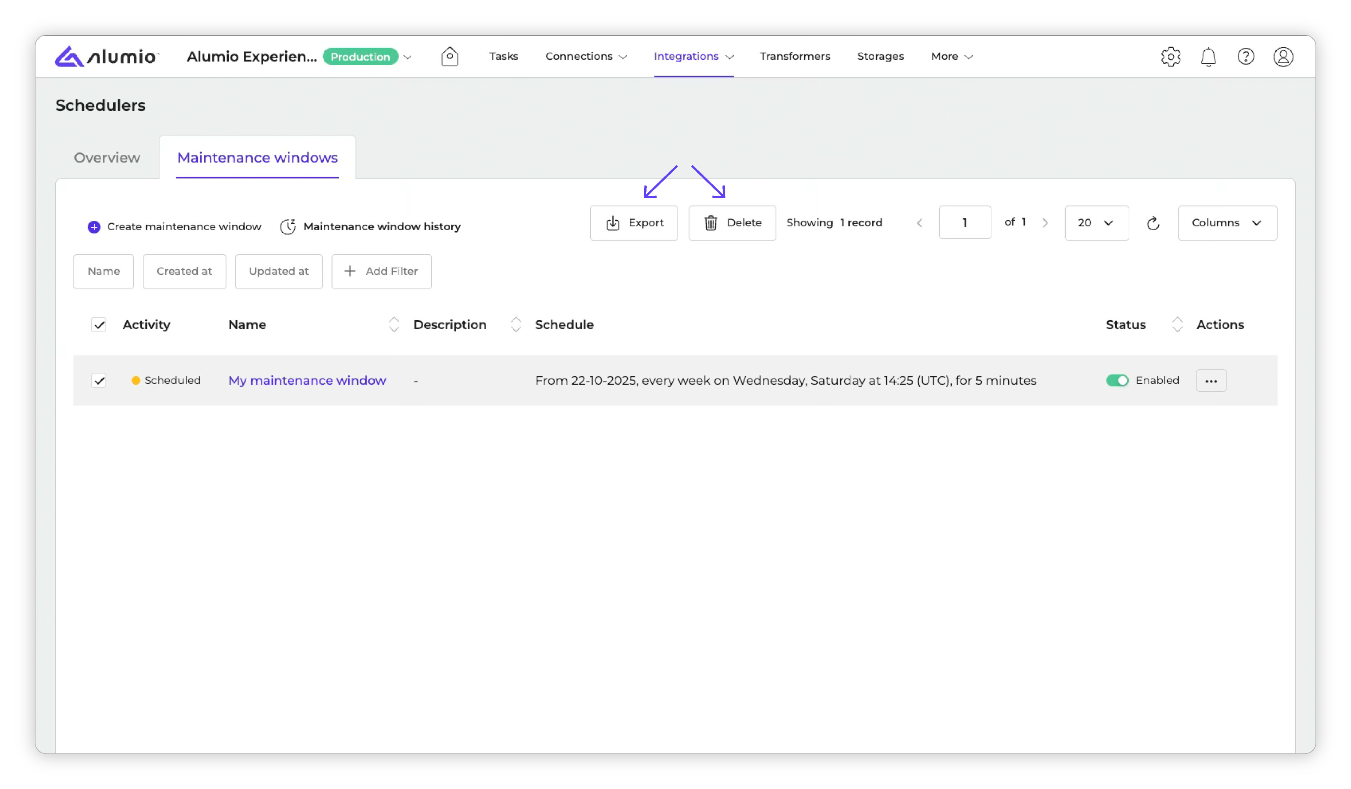This screenshot has width=1351, height=789.
Task: Open the Transformers menu item
Action: tap(794, 56)
